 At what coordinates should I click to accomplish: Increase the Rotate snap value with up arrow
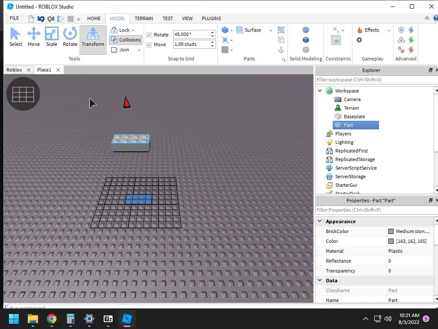point(213,33)
